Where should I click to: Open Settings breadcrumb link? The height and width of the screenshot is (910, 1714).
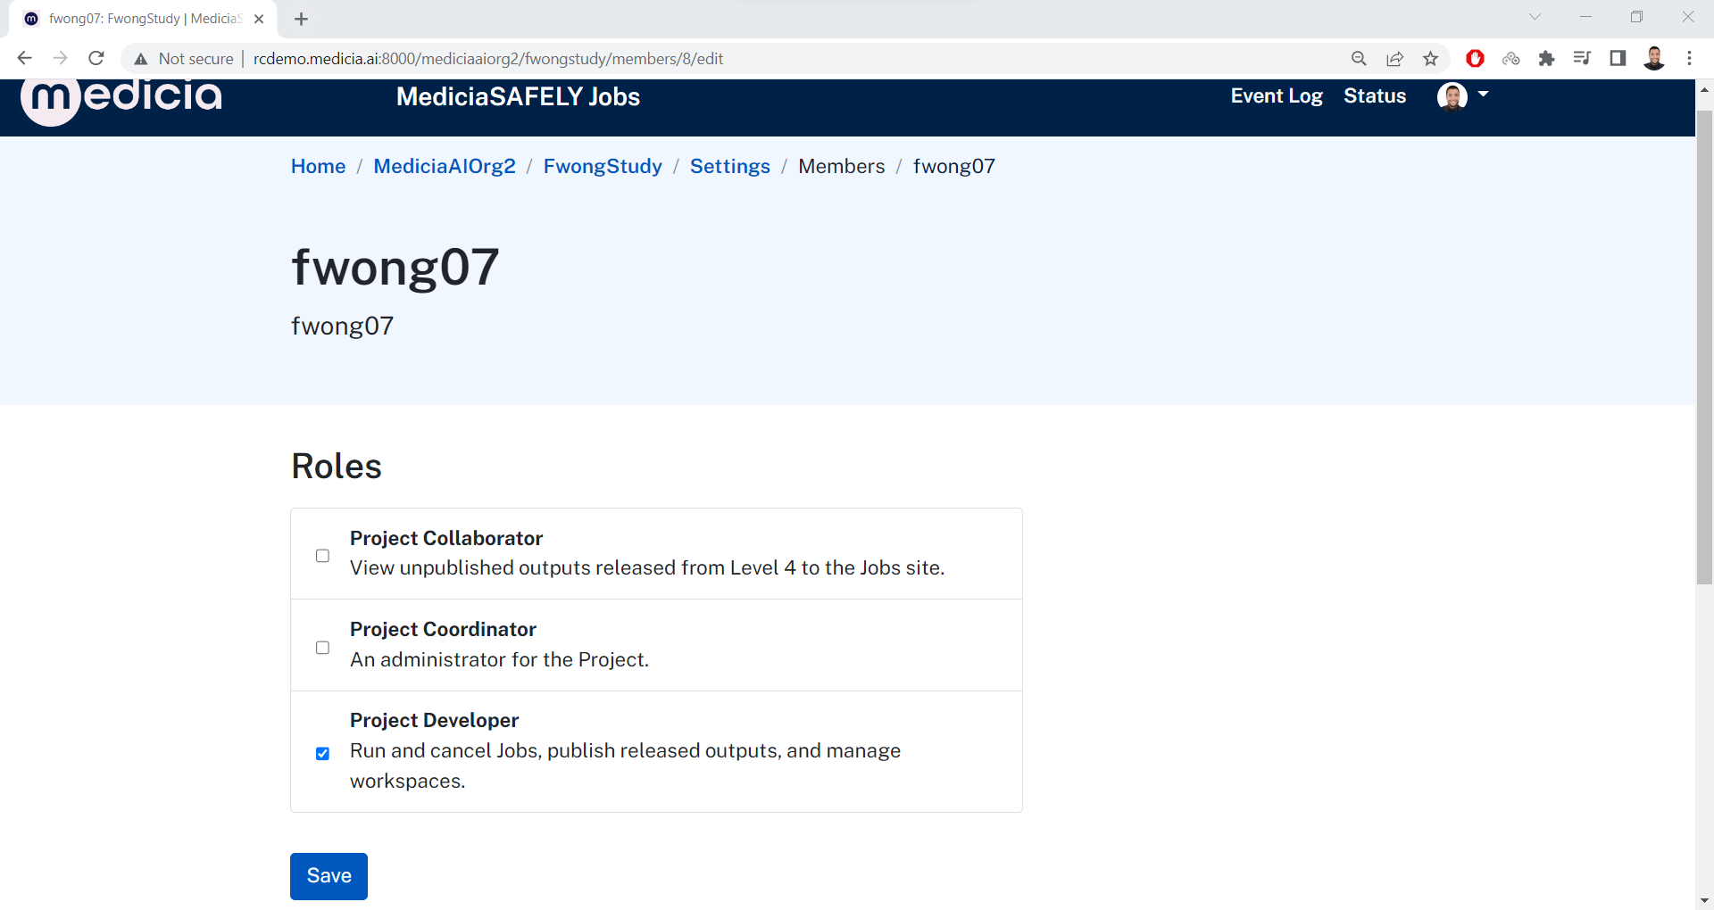730,166
